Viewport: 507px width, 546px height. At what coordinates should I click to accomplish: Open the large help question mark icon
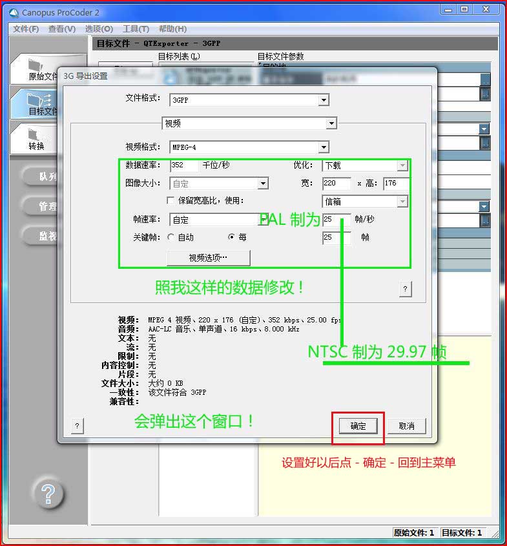point(48,494)
